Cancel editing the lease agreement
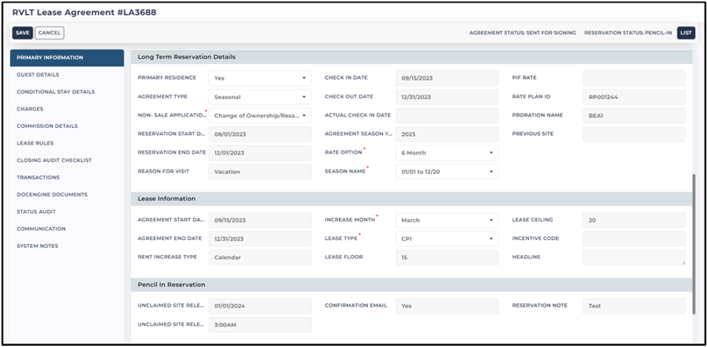 (50, 33)
